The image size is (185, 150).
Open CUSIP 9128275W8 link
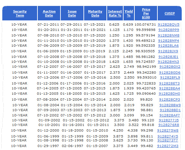tap(168, 130)
